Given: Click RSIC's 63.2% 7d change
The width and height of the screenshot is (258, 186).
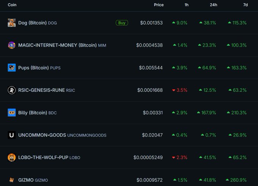Looking at the screenshot, I should pos(238,90).
